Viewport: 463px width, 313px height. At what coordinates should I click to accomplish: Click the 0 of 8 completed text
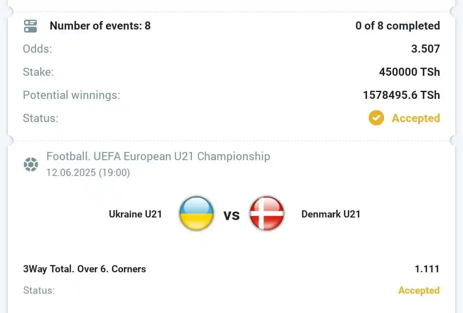click(x=397, y=26)
